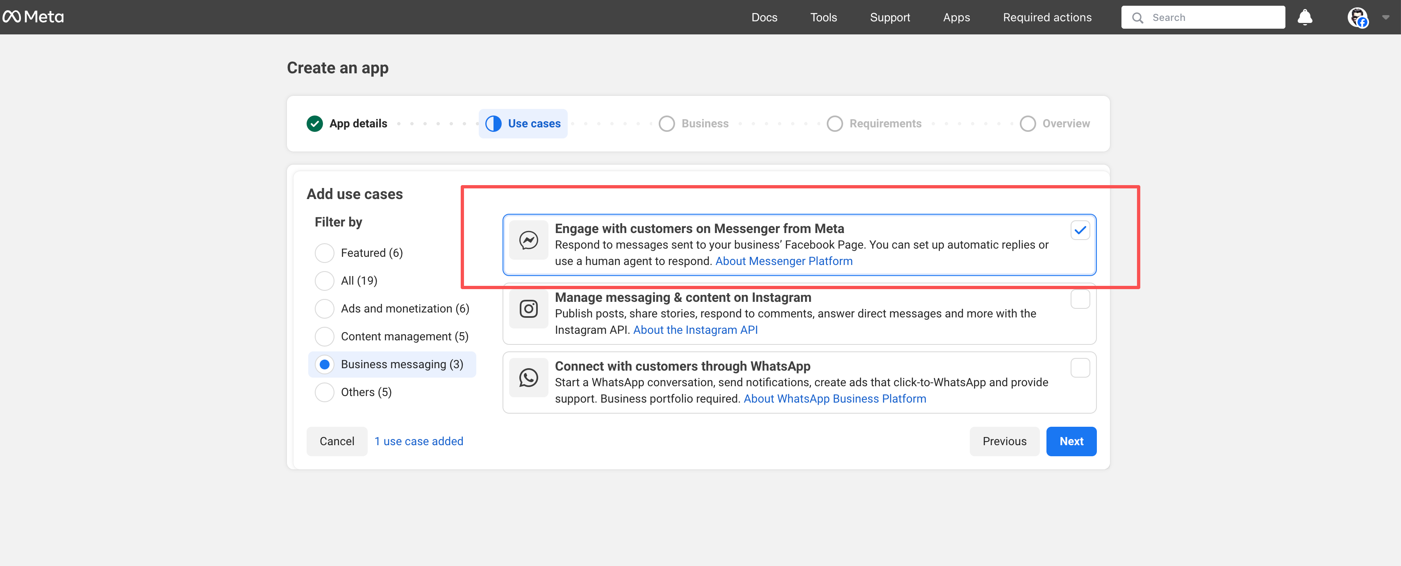This screenshot has height=566, width=1401.
Task: Open About Messenger Platform link
Action: tap(783, 261)
